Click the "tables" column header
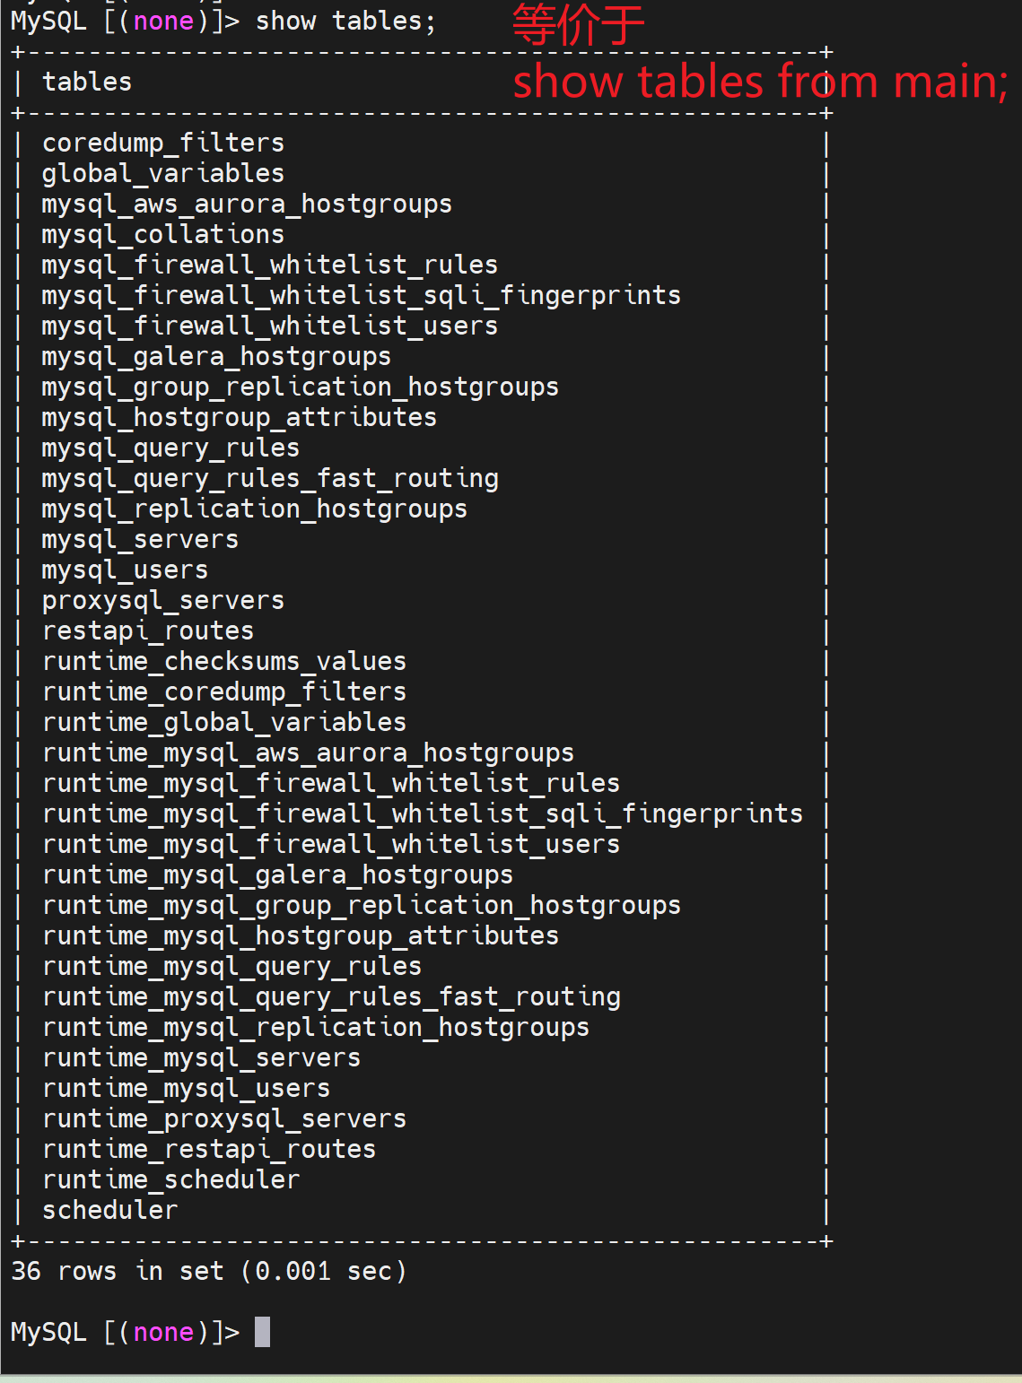1022x1383 pixels. [87, 82]
